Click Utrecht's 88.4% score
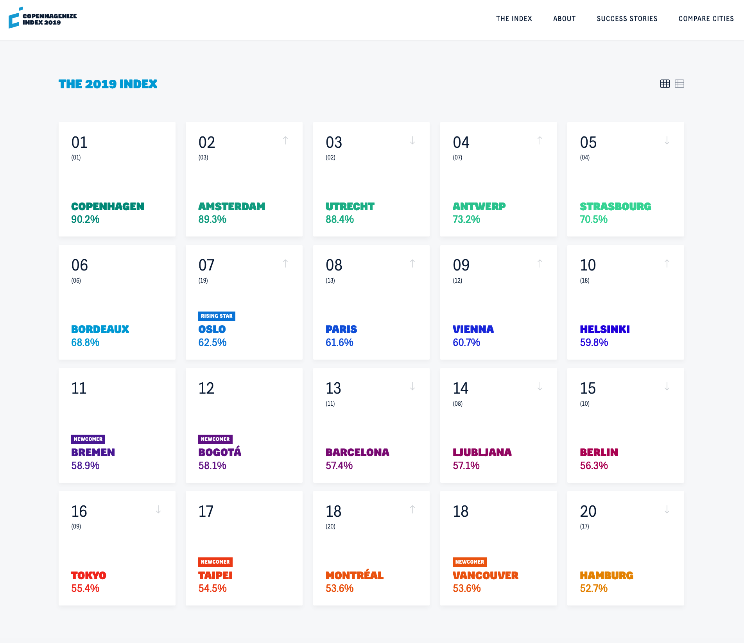Image resolution: width=744 pixels, height=643 pixels. 340,219
